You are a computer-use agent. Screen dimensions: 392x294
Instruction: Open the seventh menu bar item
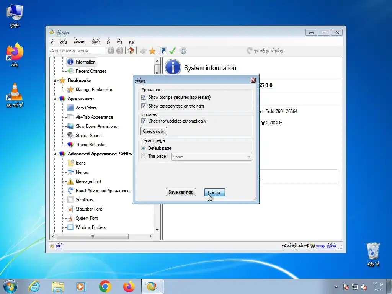pos(131,41)
